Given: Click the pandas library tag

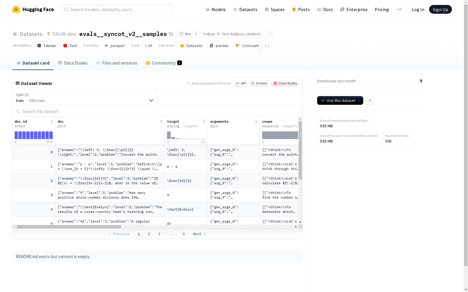Looking at the screenshot, I should click(x=219, y=46).
